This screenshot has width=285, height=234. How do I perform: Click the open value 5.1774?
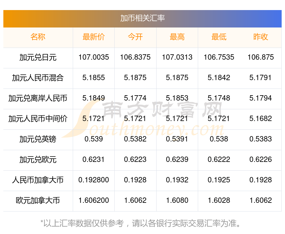click(135, 98)
